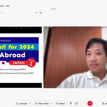Leave the meeting with red X button

tap(90, 103)
